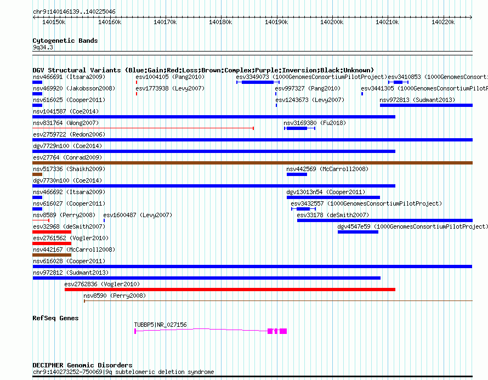Select the RefSeq Genes track title
The width and height of the screenshot is (488, 380).
(x=55, y=318)
